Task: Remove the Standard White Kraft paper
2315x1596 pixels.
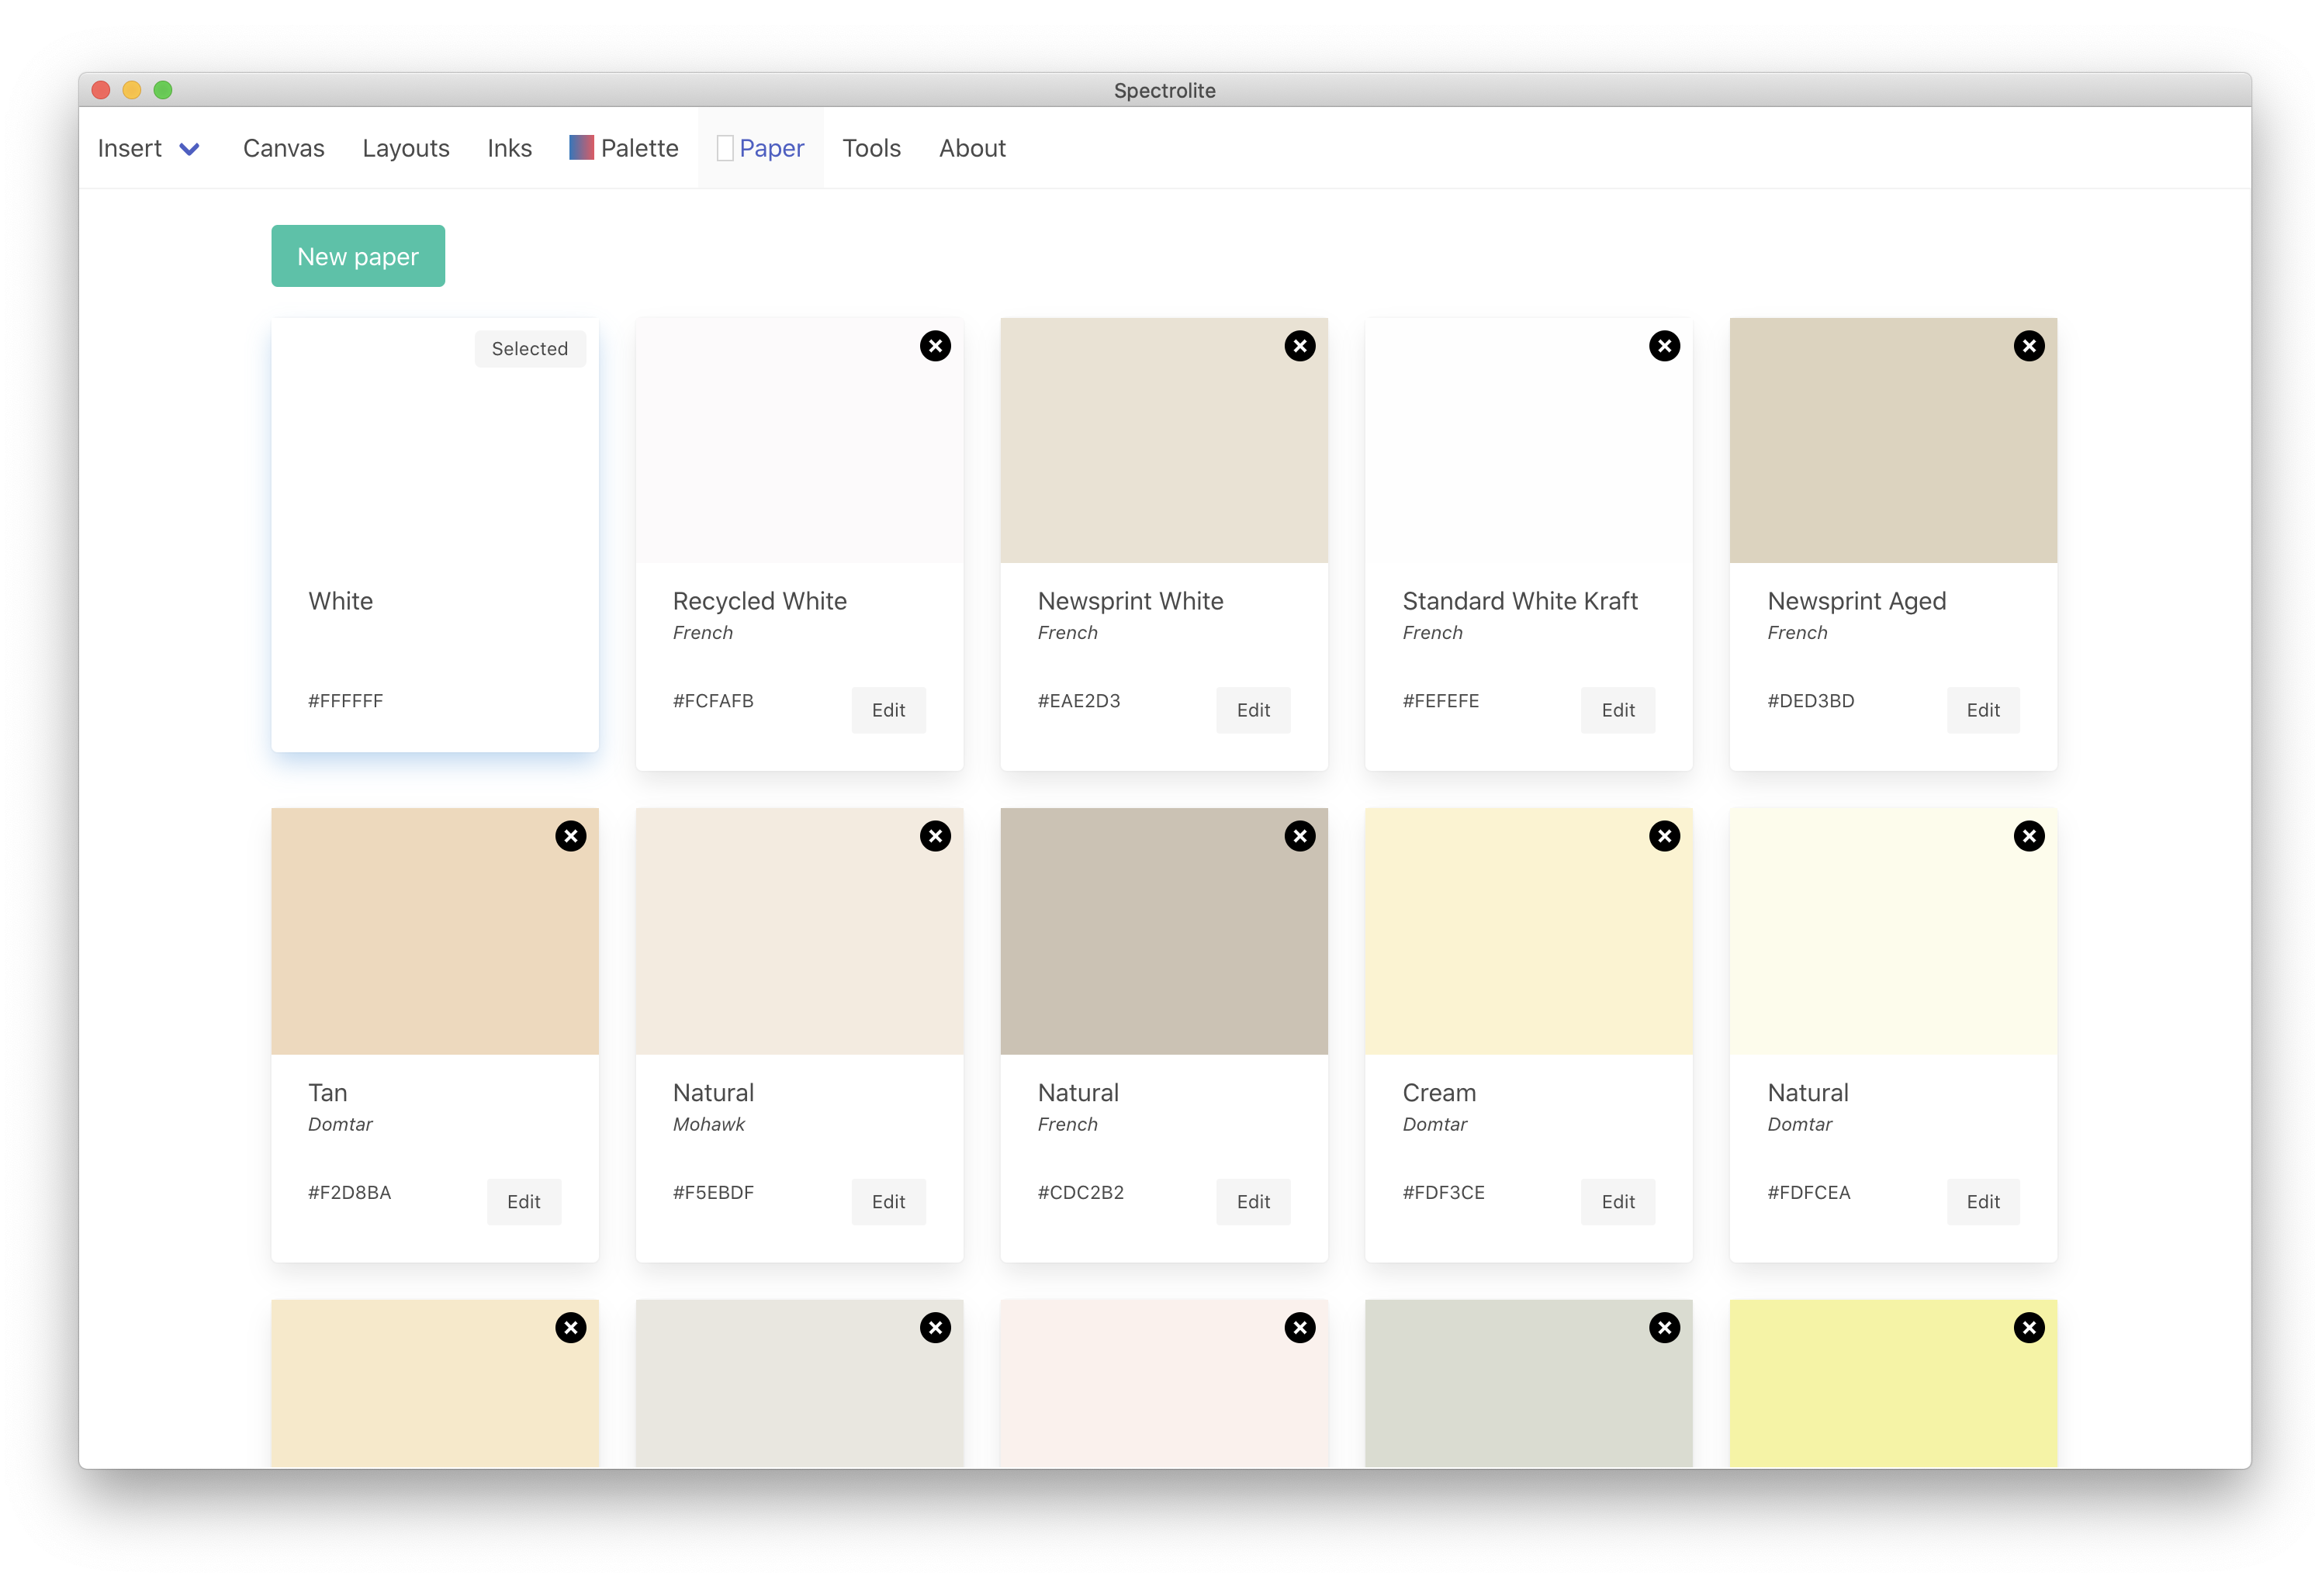Action: point(1664,346)
